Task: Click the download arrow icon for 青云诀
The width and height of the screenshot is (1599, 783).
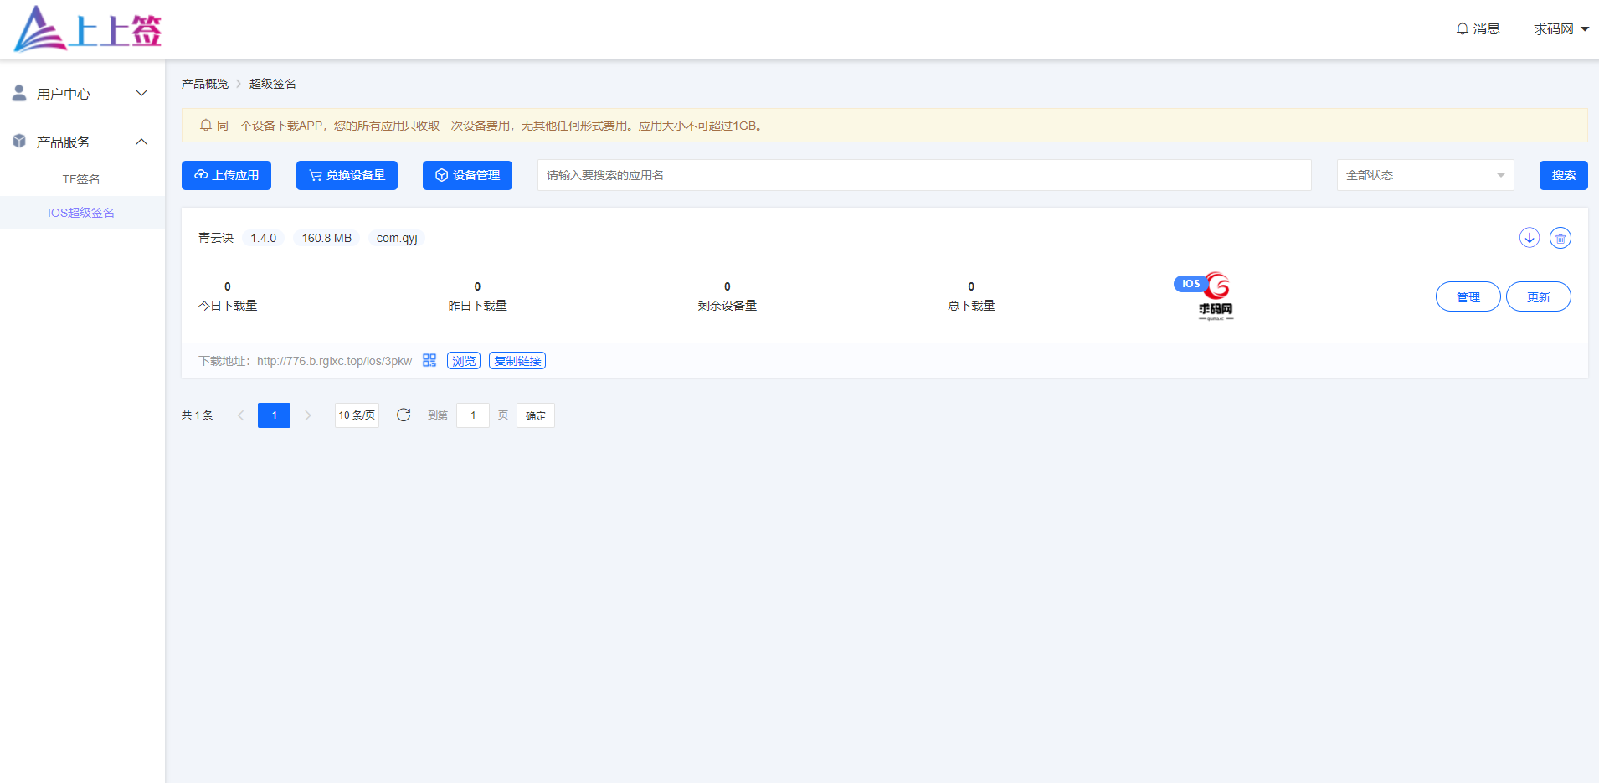Action: (x=1529, y=238)
